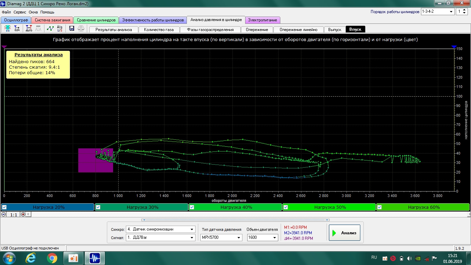The image size is (471, 265).
Task: Switch to the Система зажигания tab
Action: click(x=52, y=20)
